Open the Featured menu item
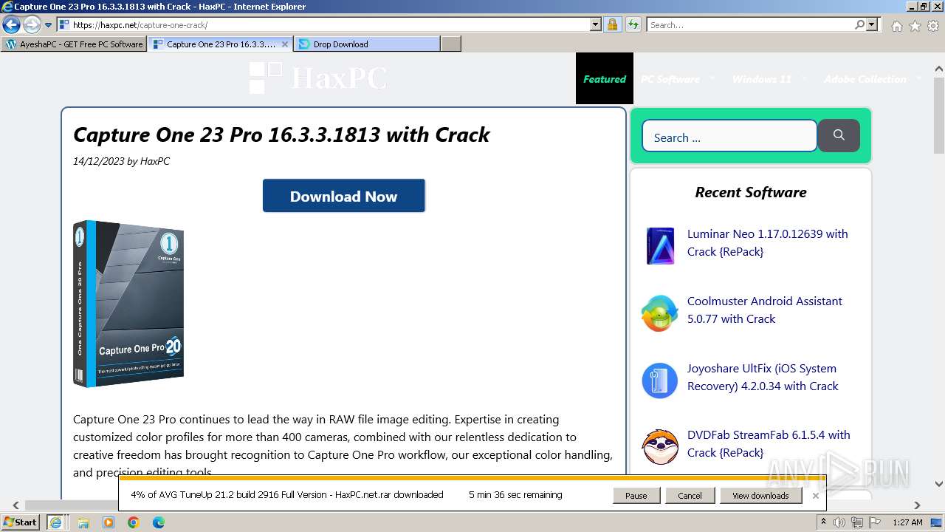 [605, 79]
